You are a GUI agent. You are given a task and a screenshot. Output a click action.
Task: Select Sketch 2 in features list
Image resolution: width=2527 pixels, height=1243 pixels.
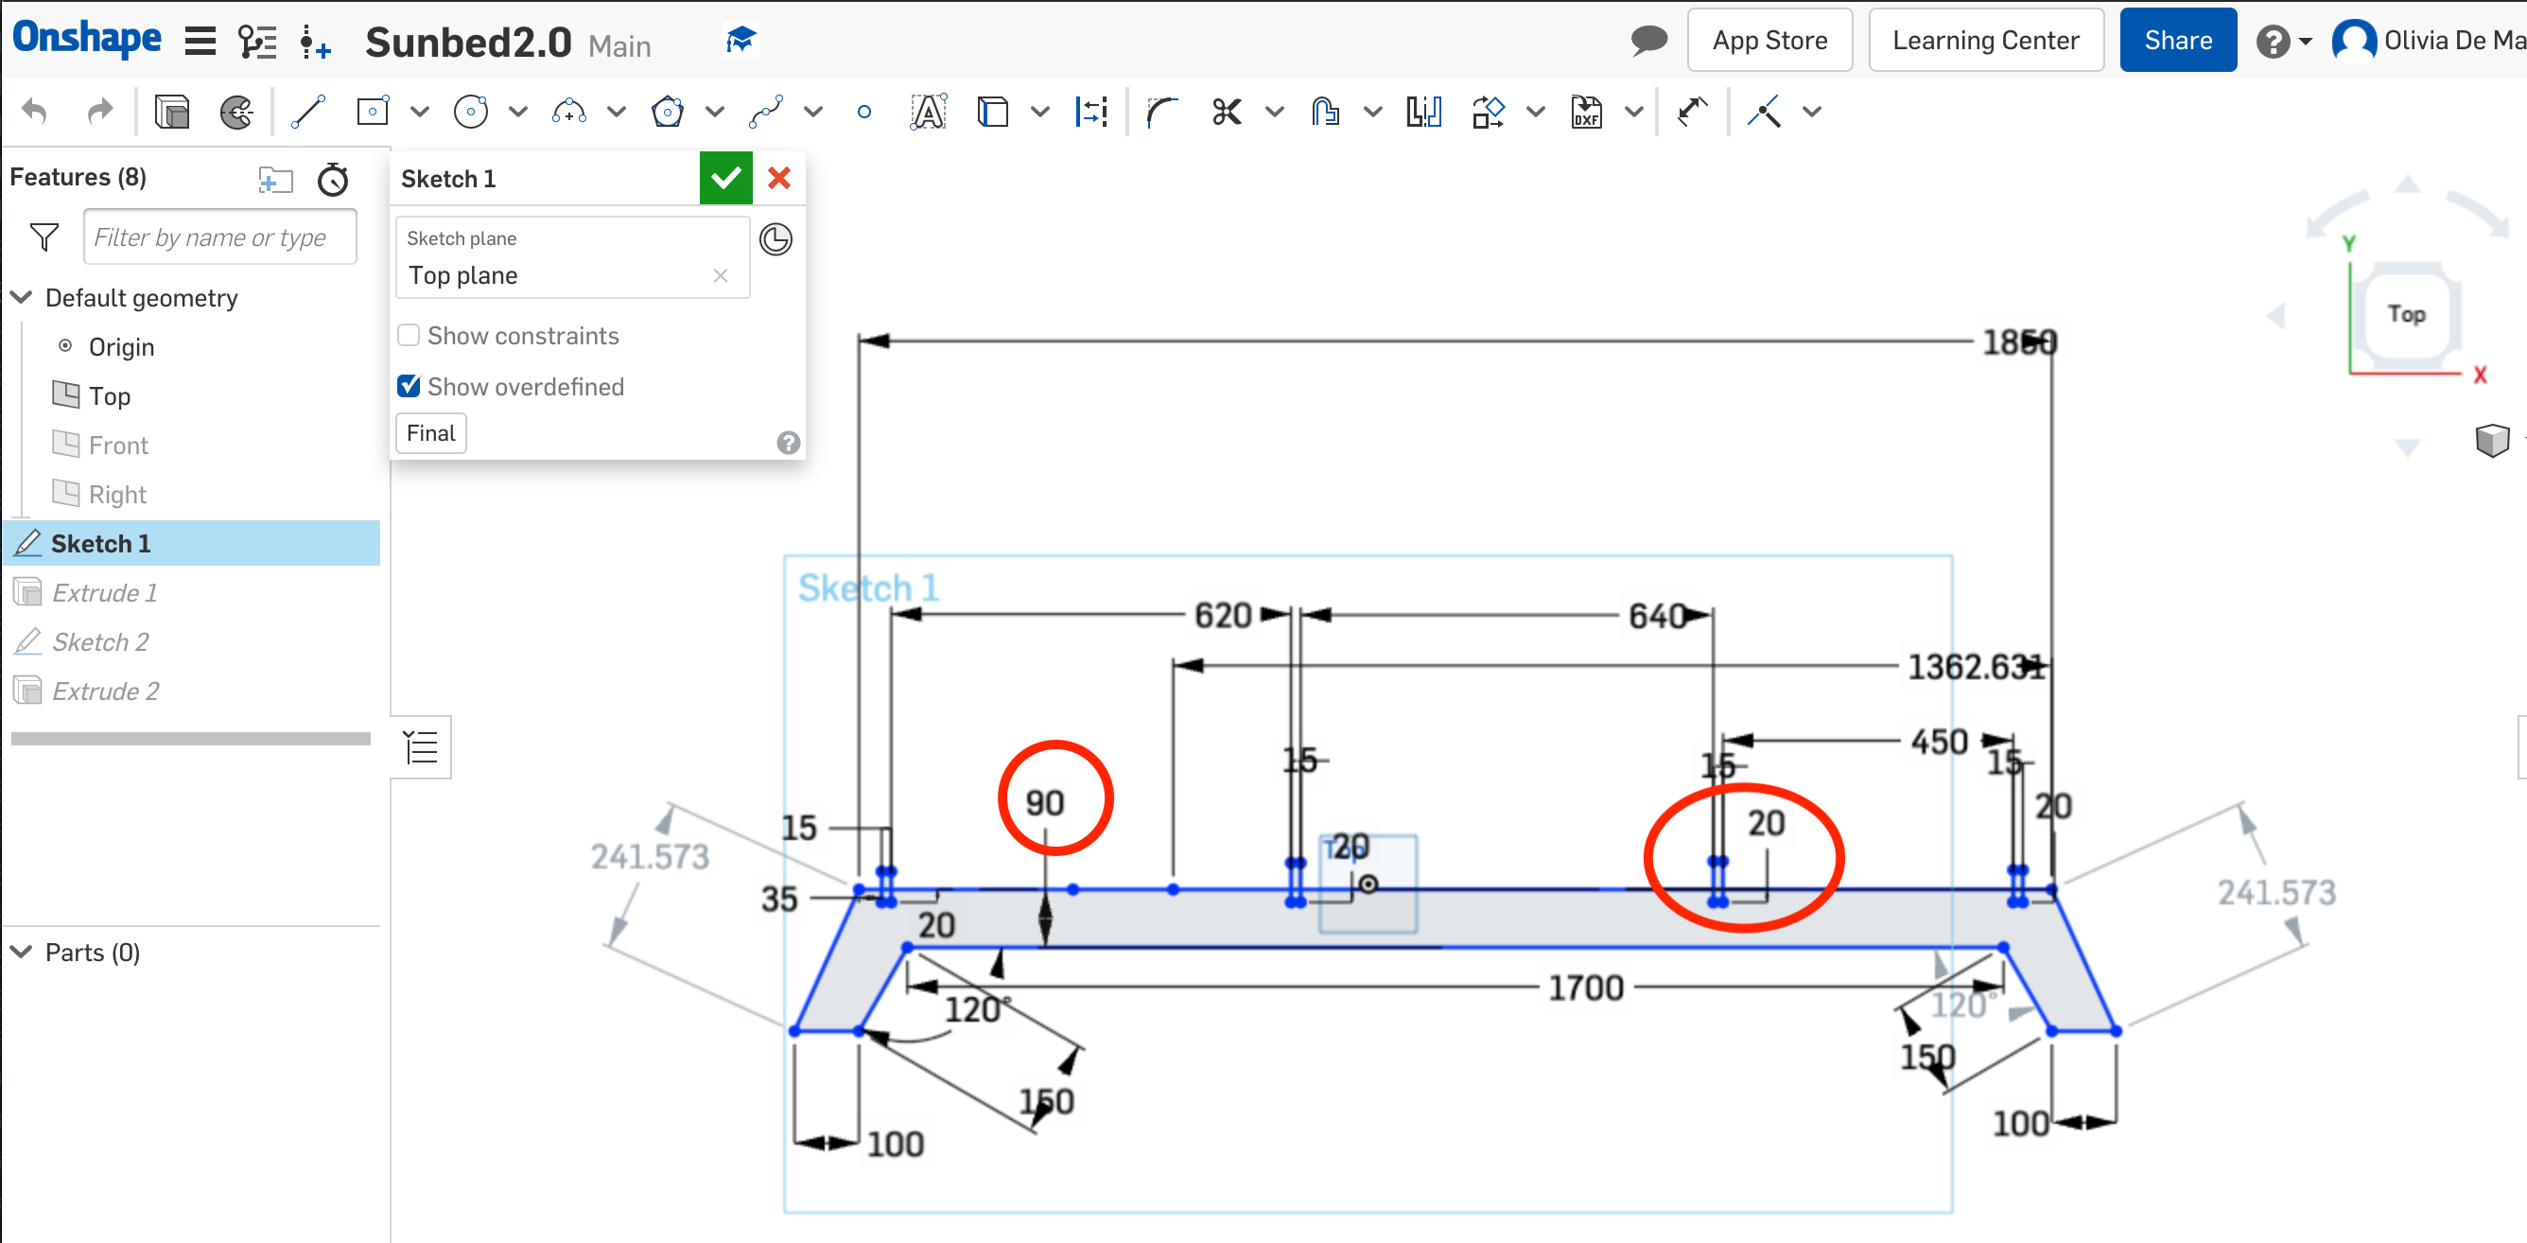[100, 641]
